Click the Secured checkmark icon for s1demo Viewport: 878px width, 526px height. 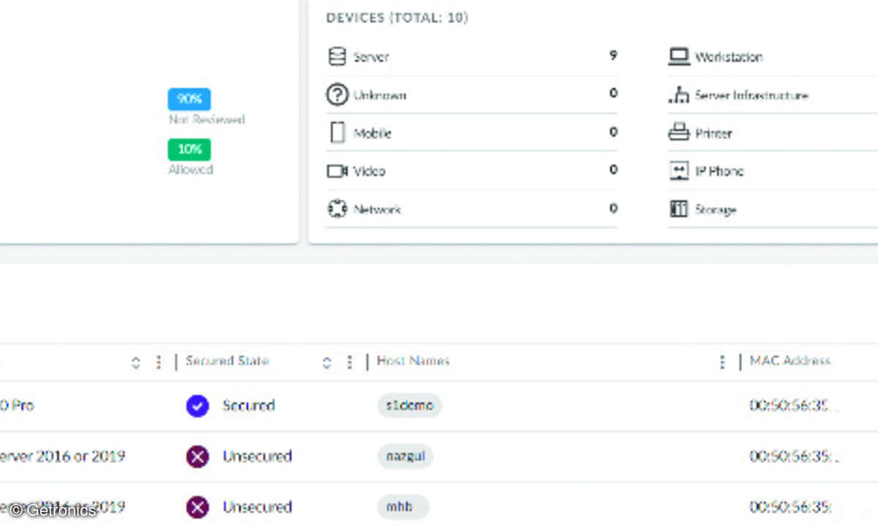(x=198, y=406)
